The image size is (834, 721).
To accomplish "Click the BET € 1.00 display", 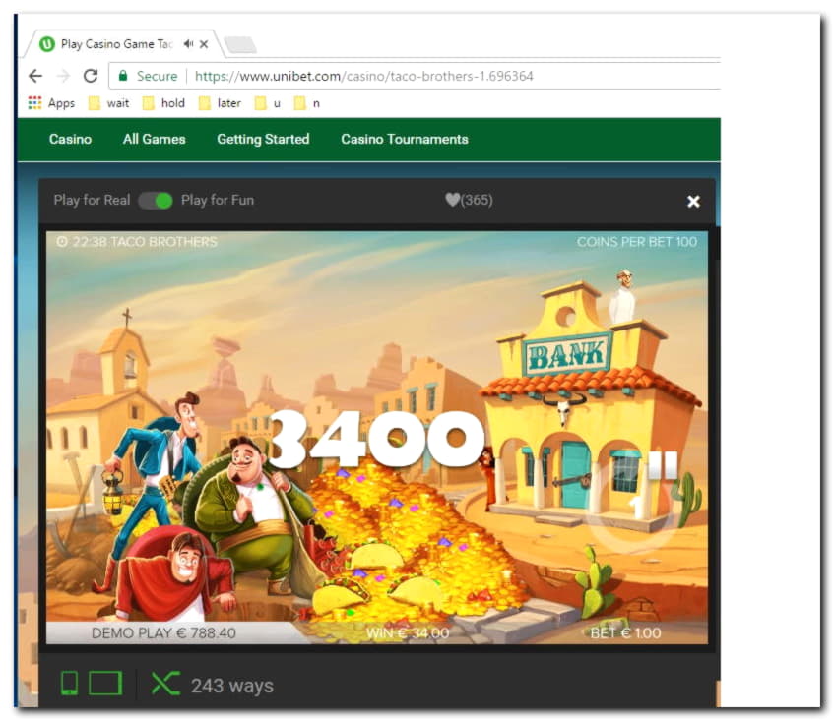I will (x=625, y=632).
